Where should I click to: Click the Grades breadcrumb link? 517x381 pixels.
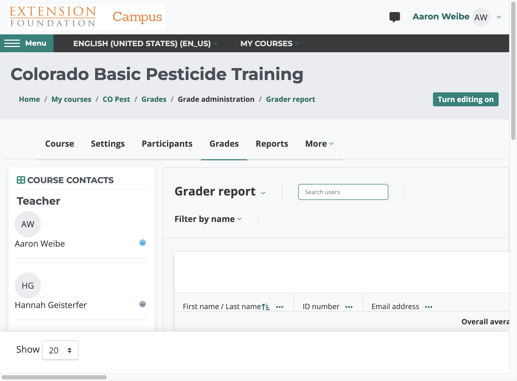click(154, 99)
